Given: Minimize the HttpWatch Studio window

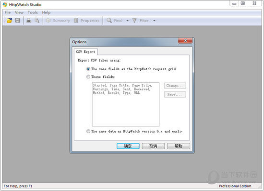Looking at the screenshot, I should point(234,3).
